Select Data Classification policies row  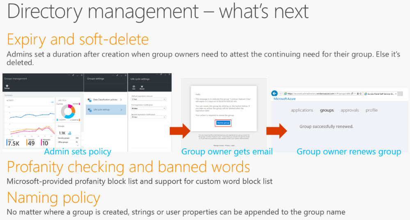106,100
